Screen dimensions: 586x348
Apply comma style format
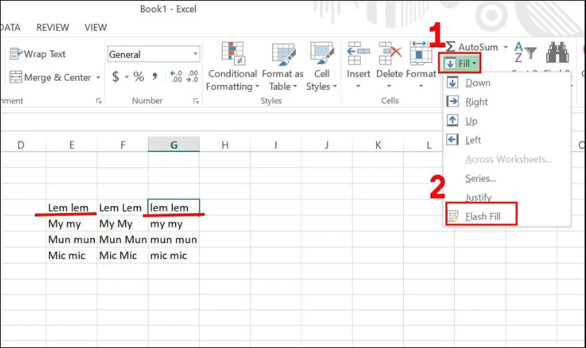click(x=155, y=77)
